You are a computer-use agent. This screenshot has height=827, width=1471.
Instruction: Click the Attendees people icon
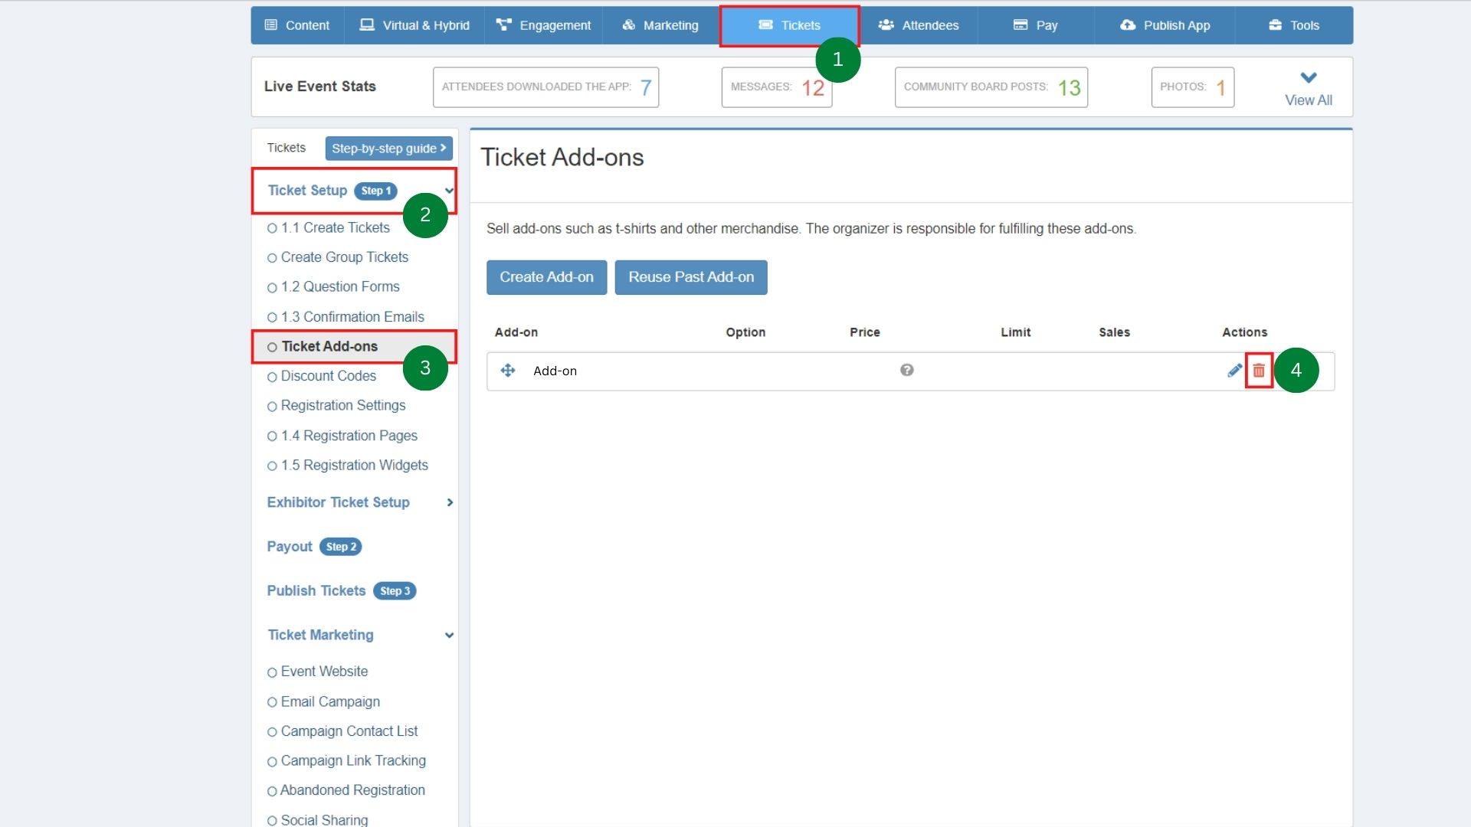click(x=886, y=25)
